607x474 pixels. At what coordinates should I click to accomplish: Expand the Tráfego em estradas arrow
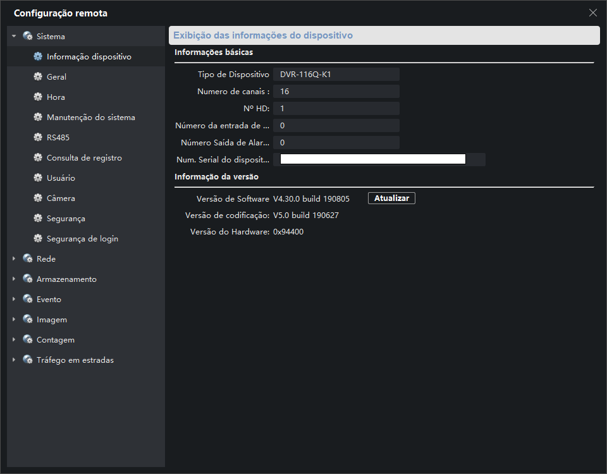coord(14,360)
